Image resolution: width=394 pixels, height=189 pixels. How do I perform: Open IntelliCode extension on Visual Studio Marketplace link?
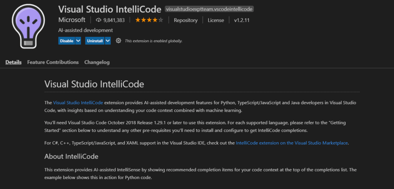(x=292, y=143)
